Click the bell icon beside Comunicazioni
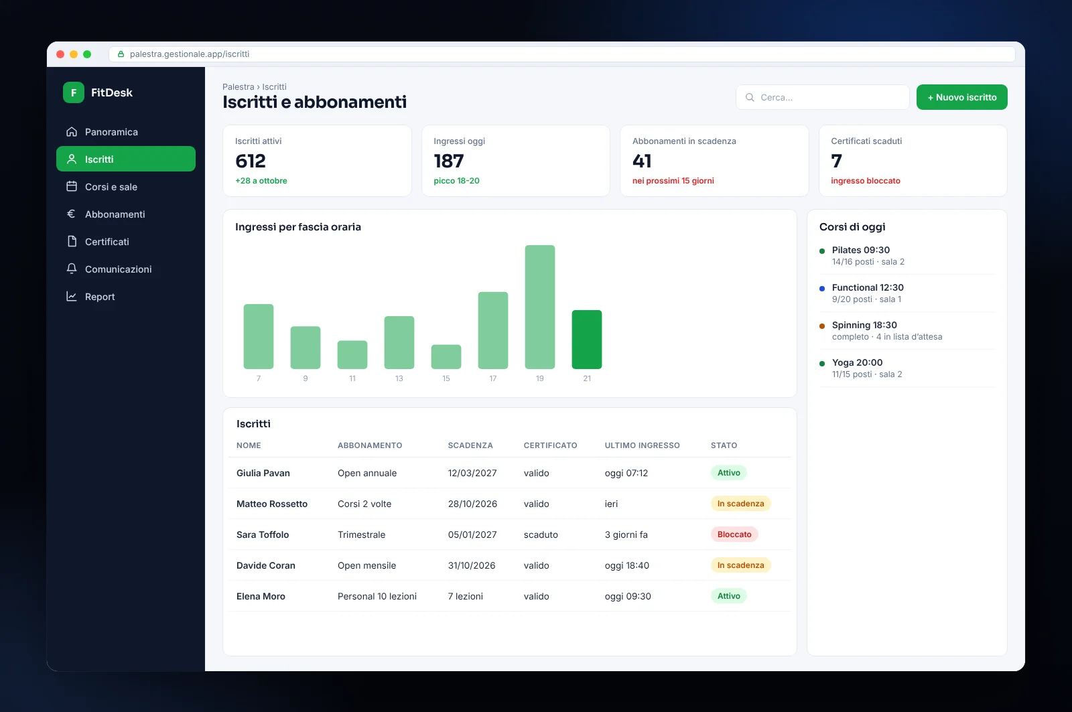This screenshot has height=712, width=1072. 72,269
